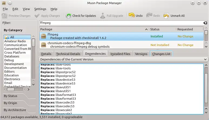Click the Unmark All icon

(x=166, y=16)
